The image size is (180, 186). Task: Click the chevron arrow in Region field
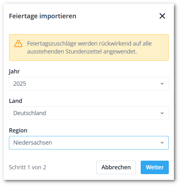tap(162, 143)
